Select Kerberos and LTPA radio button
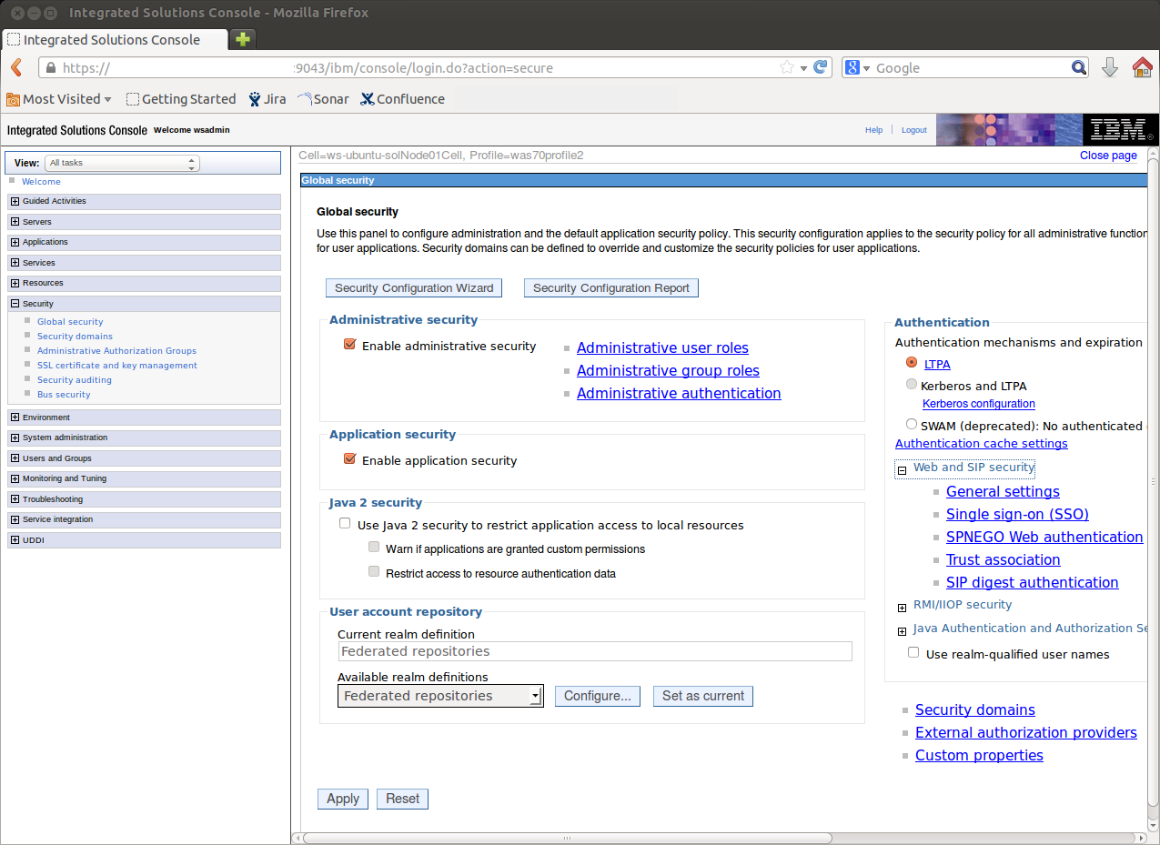This screenshot has height=845, width=1160. click(x=912, y=385)
